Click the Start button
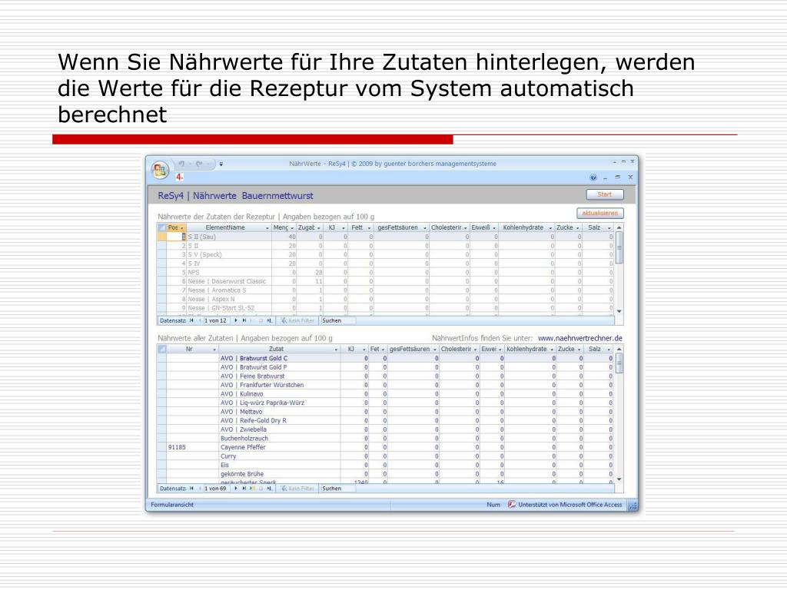787x590 pixels. [605, 194]
